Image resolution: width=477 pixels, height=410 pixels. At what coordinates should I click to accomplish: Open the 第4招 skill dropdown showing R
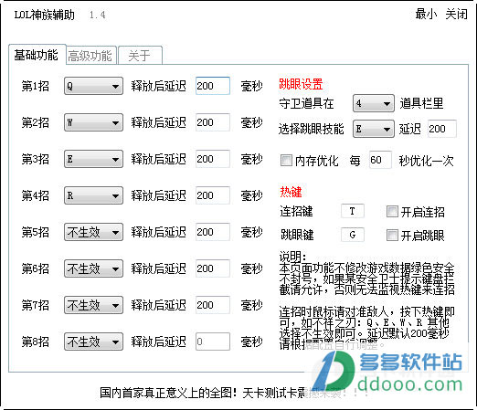click(93, 195)
